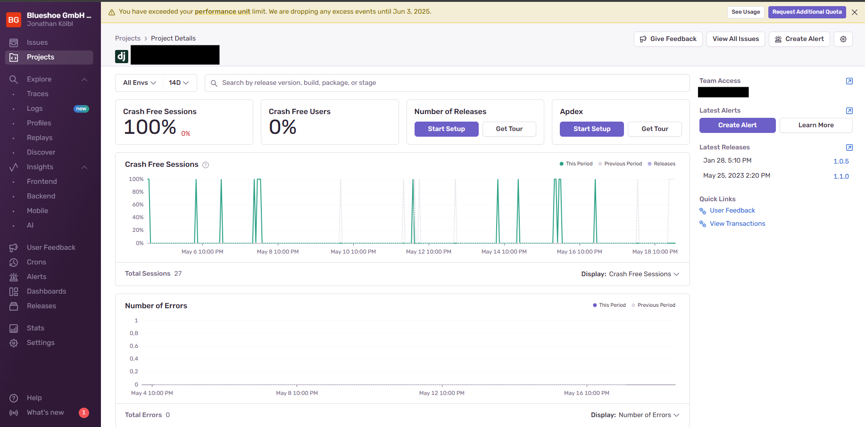Navigate to Projects breadcrumb link
Image resolution: width=865 pixels, height=427 pixels.
point(127,38)
